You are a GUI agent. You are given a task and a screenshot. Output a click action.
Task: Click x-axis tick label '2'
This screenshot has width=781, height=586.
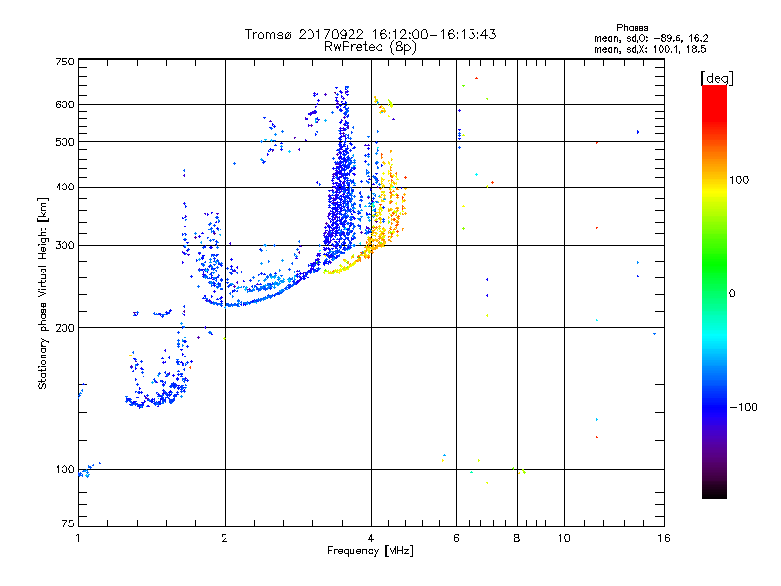tap(225, 538)
